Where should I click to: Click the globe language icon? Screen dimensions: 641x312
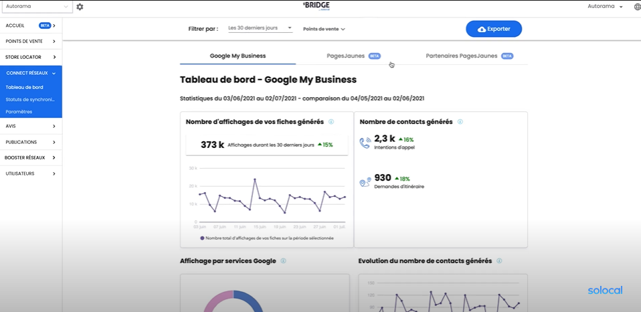[x=636, y=7]
